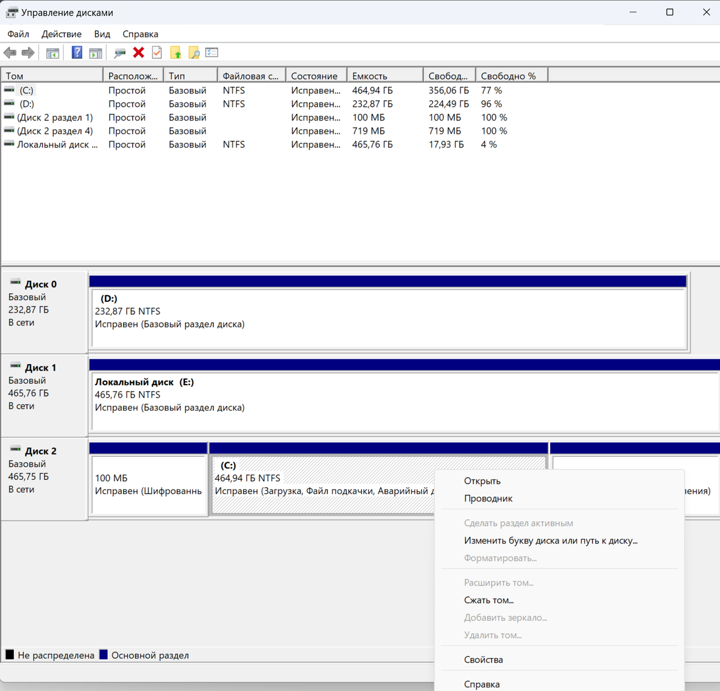
Task: Click the Файловая система column header
Action: pos(251,76)
